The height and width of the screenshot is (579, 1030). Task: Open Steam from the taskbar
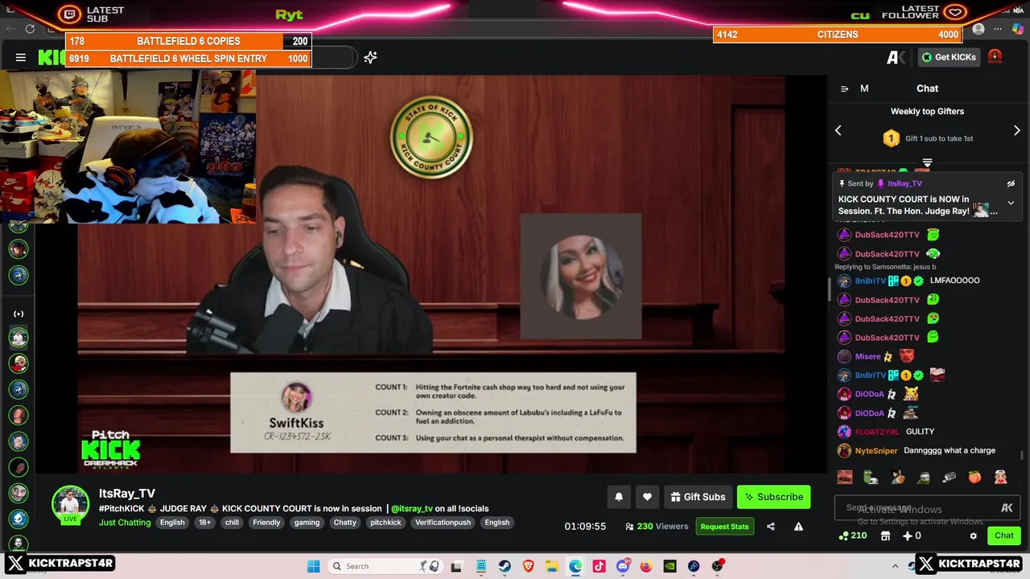[x=505, y=566]
